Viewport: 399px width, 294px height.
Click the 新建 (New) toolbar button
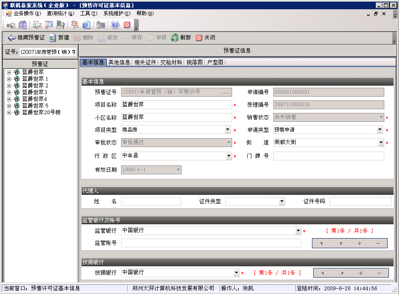[59, 38]
